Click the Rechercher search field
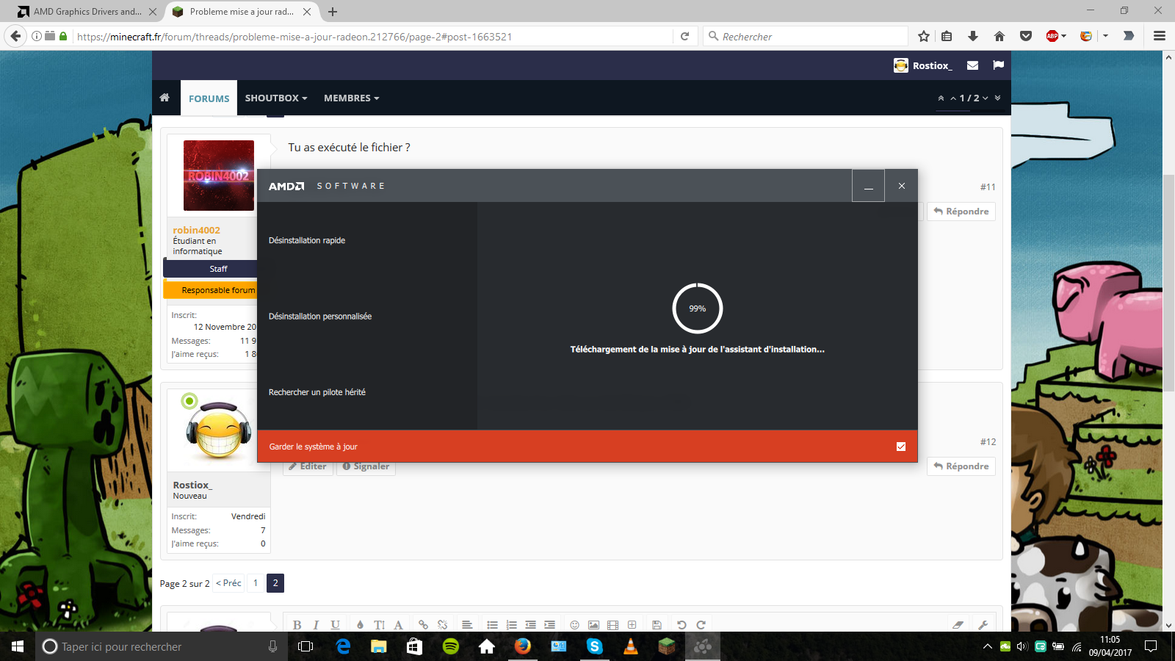This screenshot has width=1175, height=661. click(806, 37)
